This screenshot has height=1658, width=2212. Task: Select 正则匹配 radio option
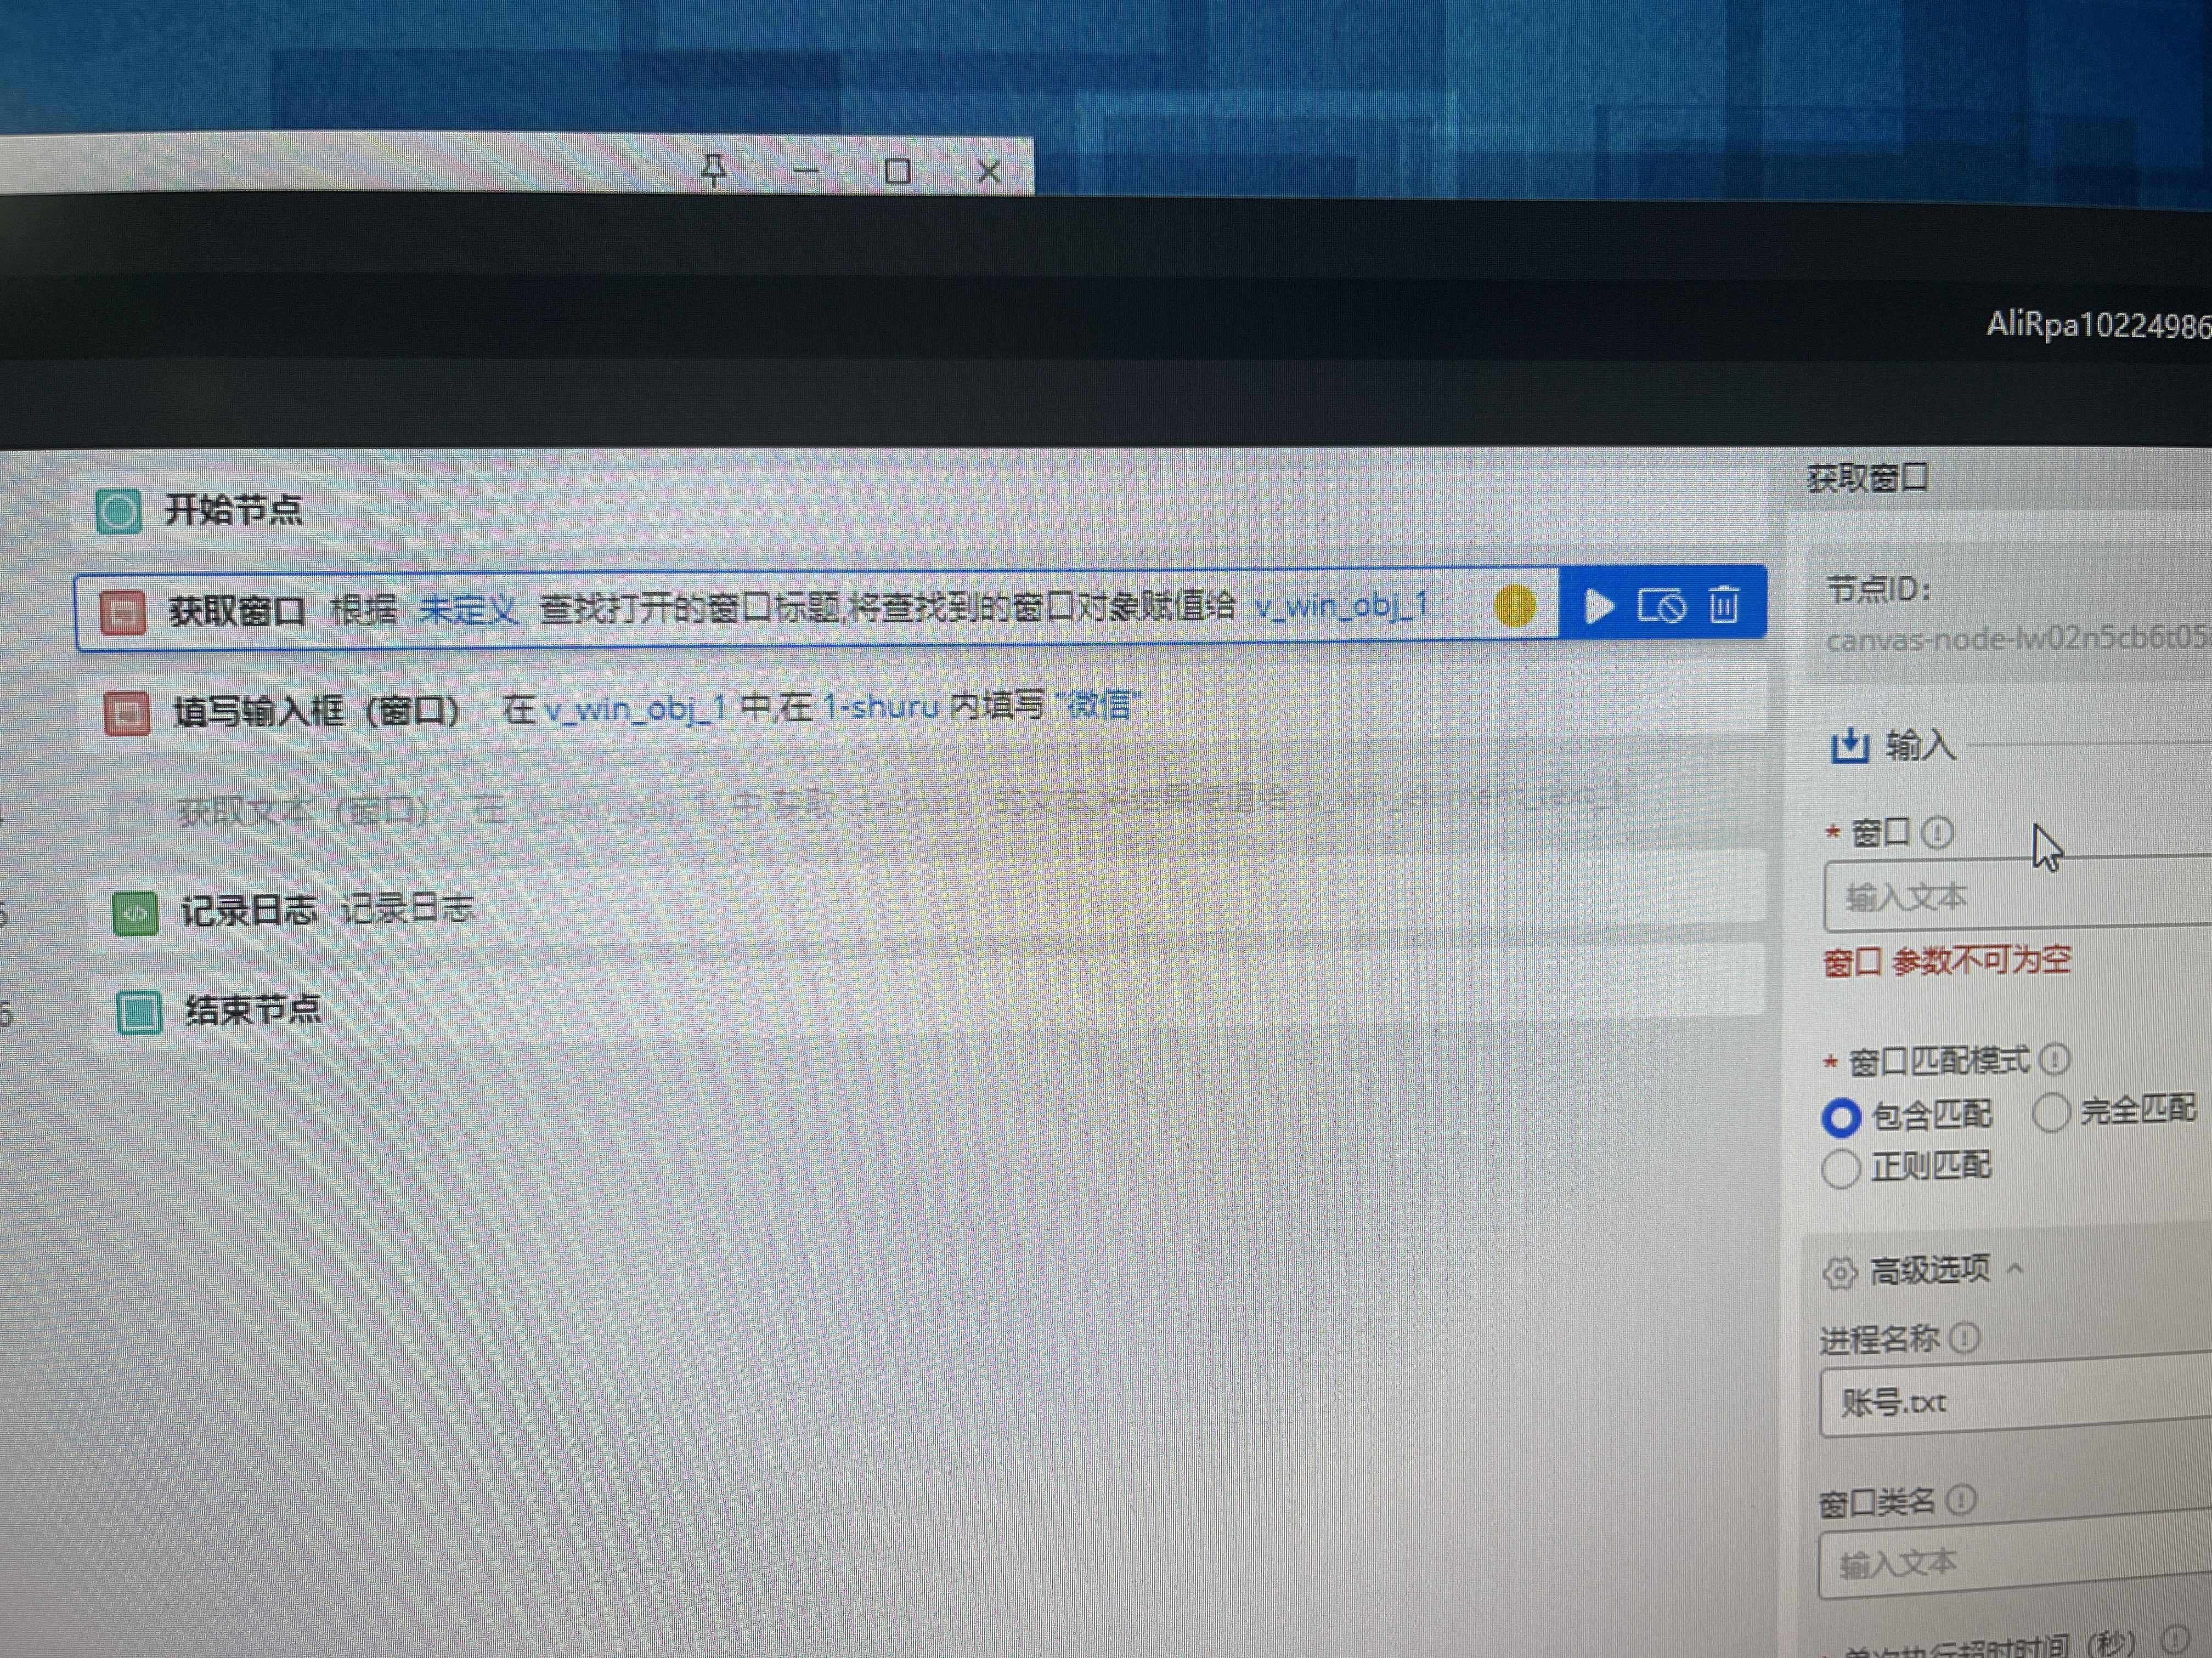coord(1840,1168)
